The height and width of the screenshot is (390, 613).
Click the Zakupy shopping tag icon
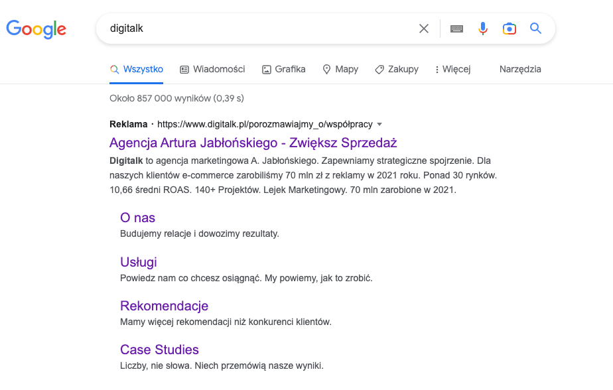[379, 69]
